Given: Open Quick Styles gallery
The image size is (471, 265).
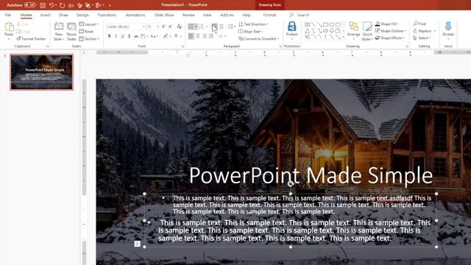Looking at the screenshot, I should tap(367, 31).
